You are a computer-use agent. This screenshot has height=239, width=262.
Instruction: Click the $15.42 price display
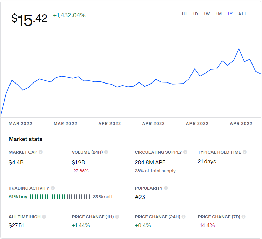(x=29, y=20)
